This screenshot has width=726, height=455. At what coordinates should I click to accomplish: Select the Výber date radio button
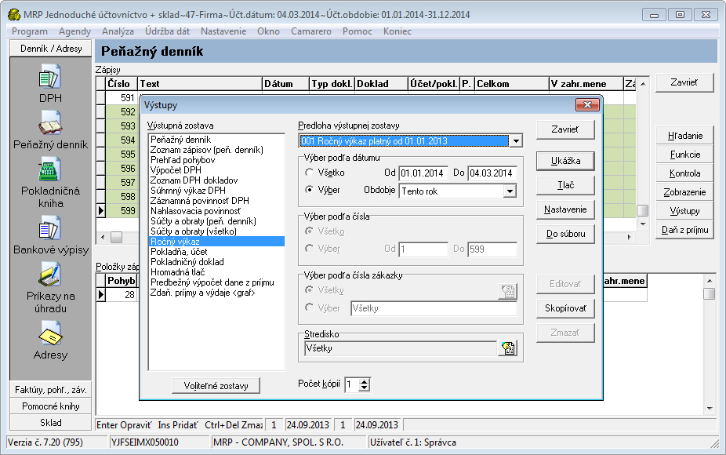311,190
